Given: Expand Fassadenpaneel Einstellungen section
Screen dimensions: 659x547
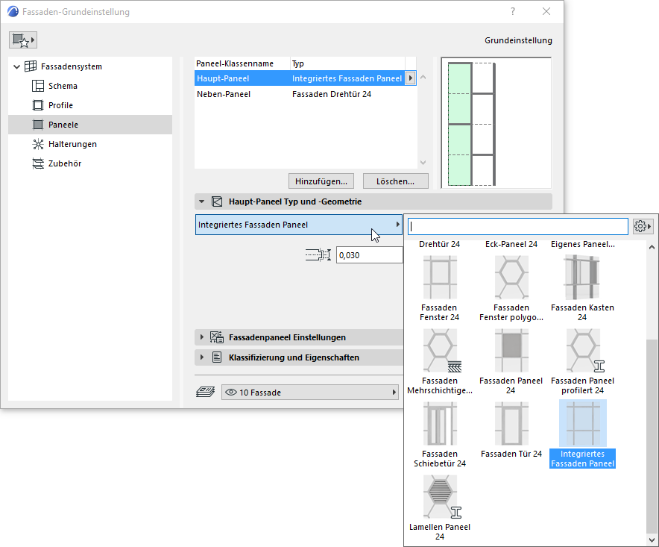Looking at the screenshot, I should [x=202, y=337].
